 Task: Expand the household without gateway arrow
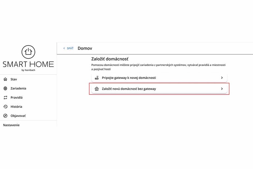point(222,89)
